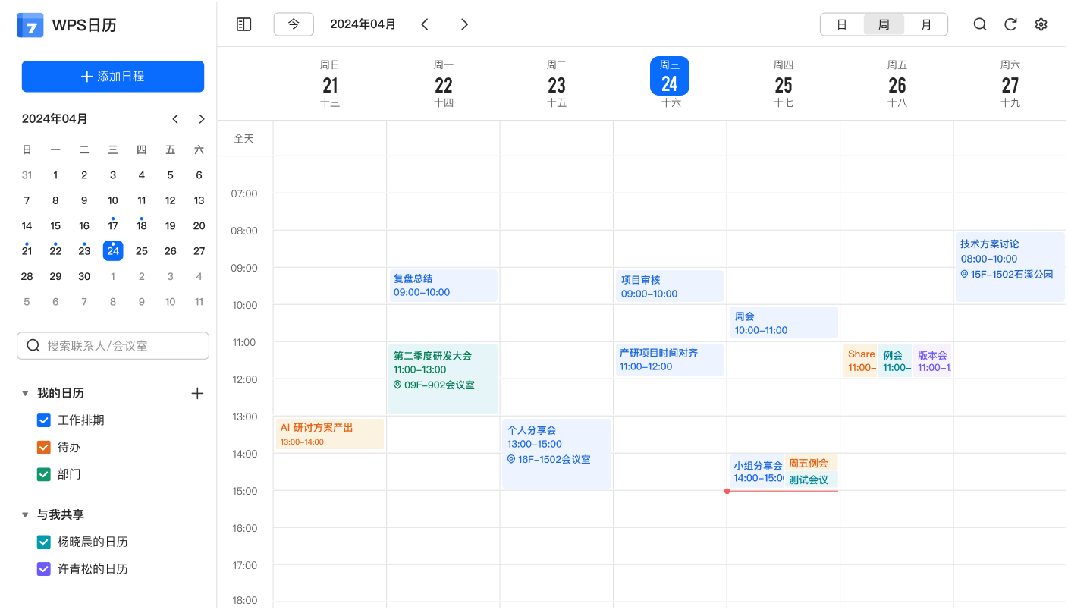Viewport: 1068px width, 610px height.
Task: Add a new calendar with plus icon
Action: tap(197, 393)
